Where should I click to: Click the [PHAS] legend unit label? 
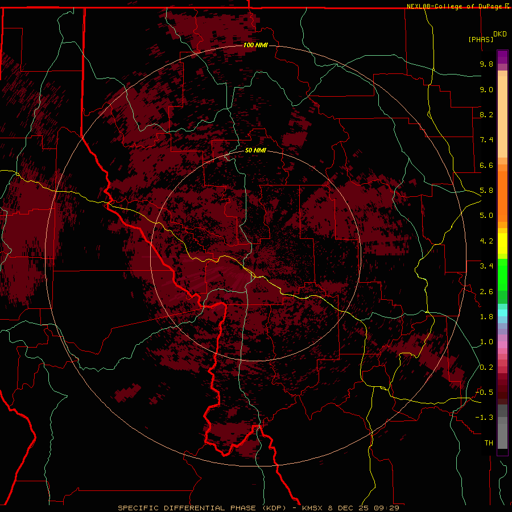pos(481,39)
